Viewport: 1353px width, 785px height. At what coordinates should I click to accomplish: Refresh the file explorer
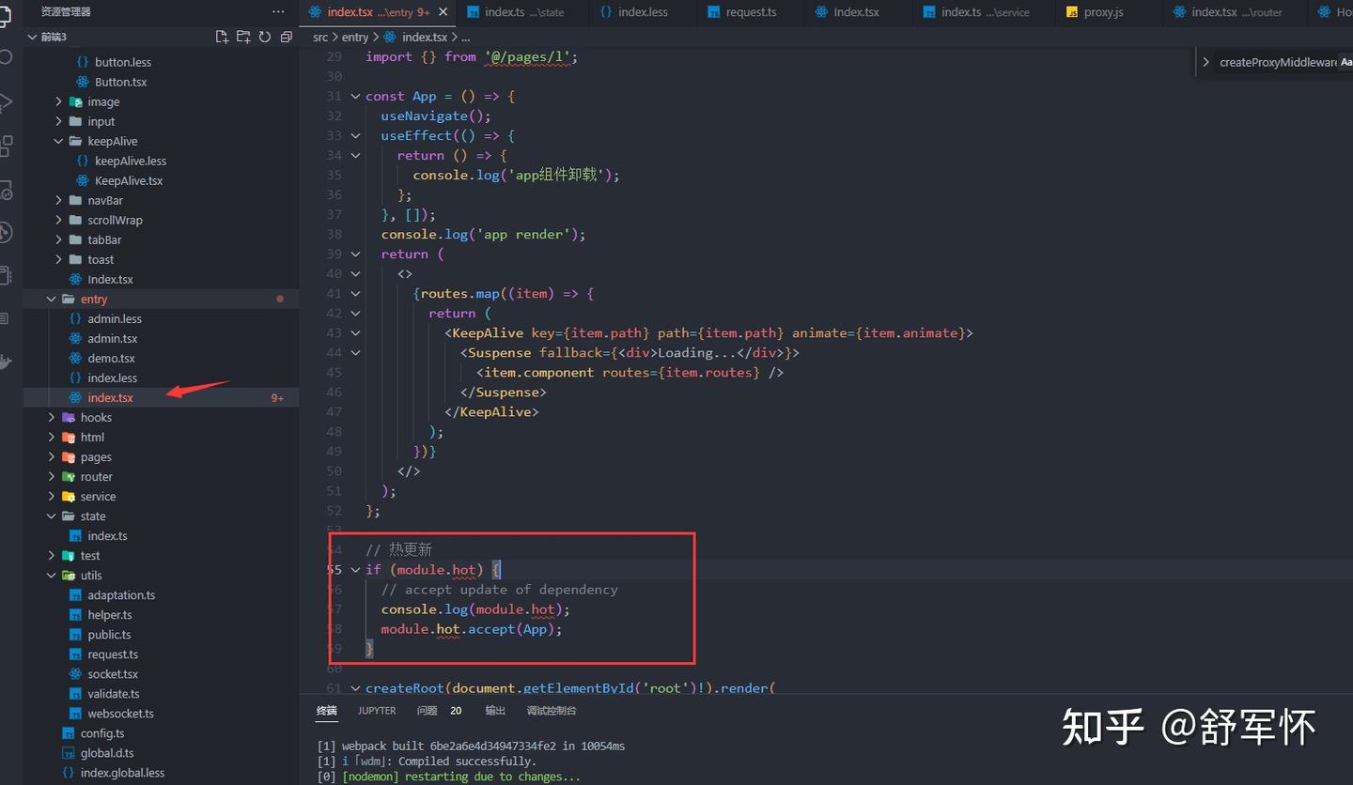[x=265, y=37]
